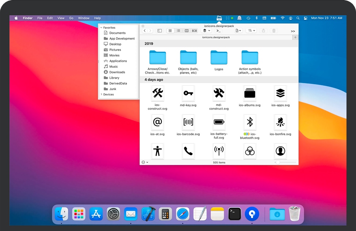Adjust the icon size slider

click(278, 163)
